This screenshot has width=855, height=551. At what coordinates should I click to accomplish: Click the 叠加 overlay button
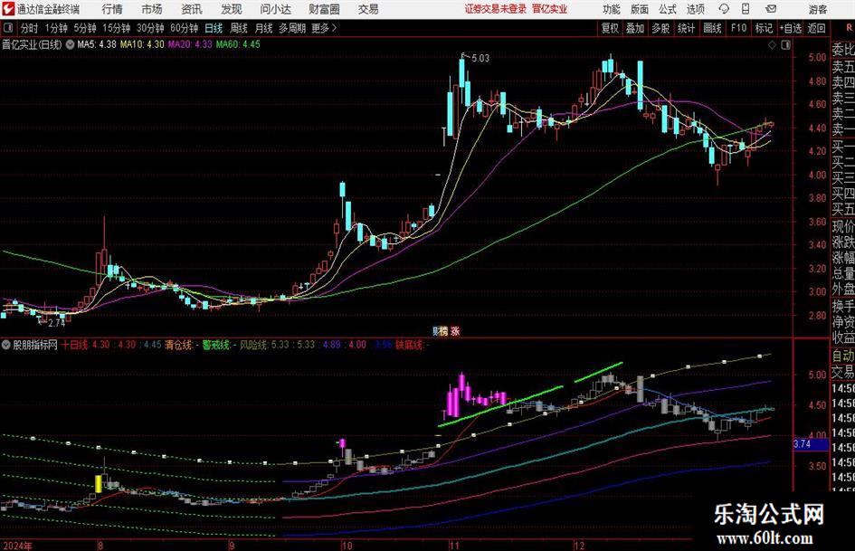tap(635, 28)
